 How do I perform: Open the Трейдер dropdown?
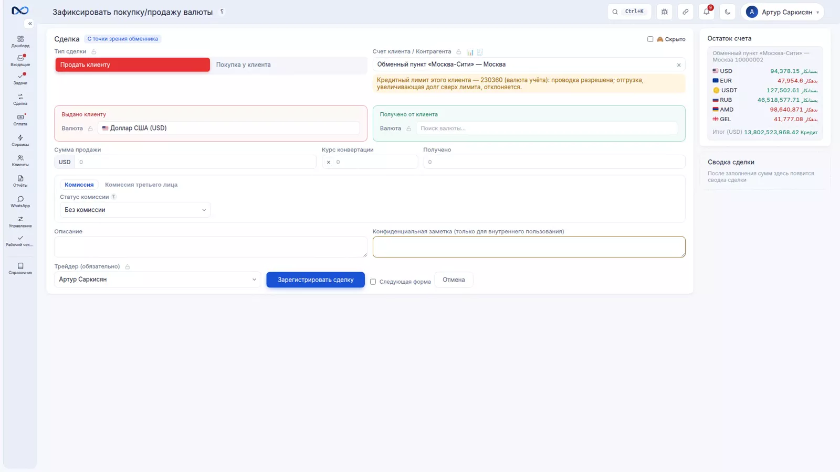pyautogui.click(x=157, y=280)
